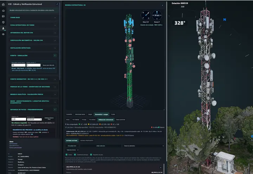
Task: Open the eye view sidebar icon
Action: point(3,34)
